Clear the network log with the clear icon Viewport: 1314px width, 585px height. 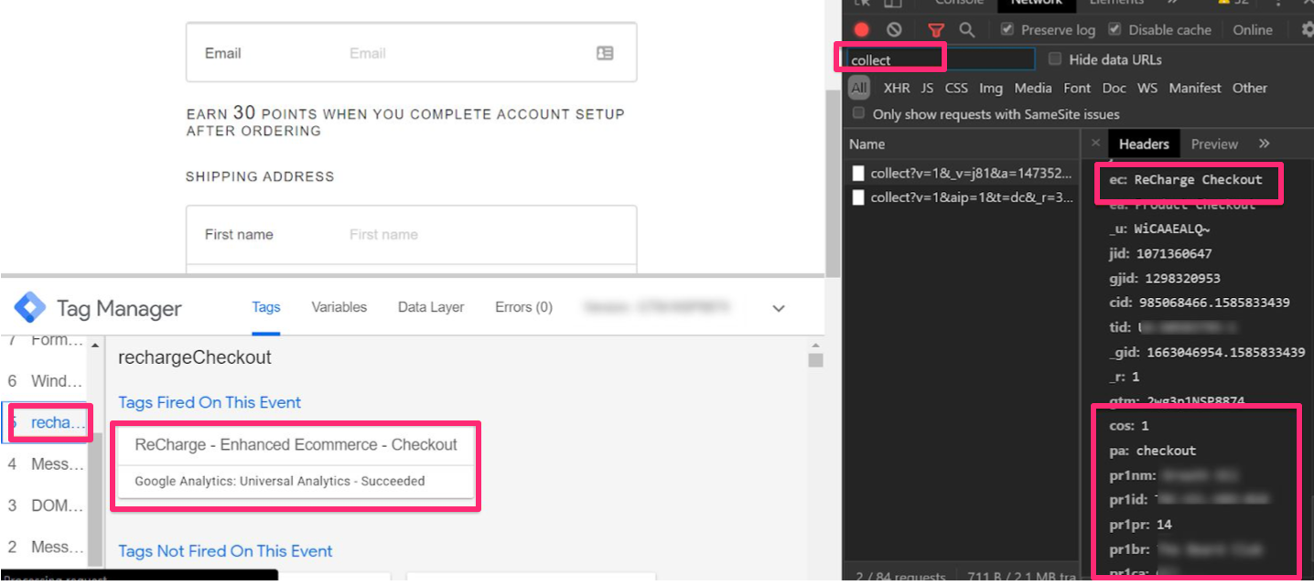(x=894, y=30)
